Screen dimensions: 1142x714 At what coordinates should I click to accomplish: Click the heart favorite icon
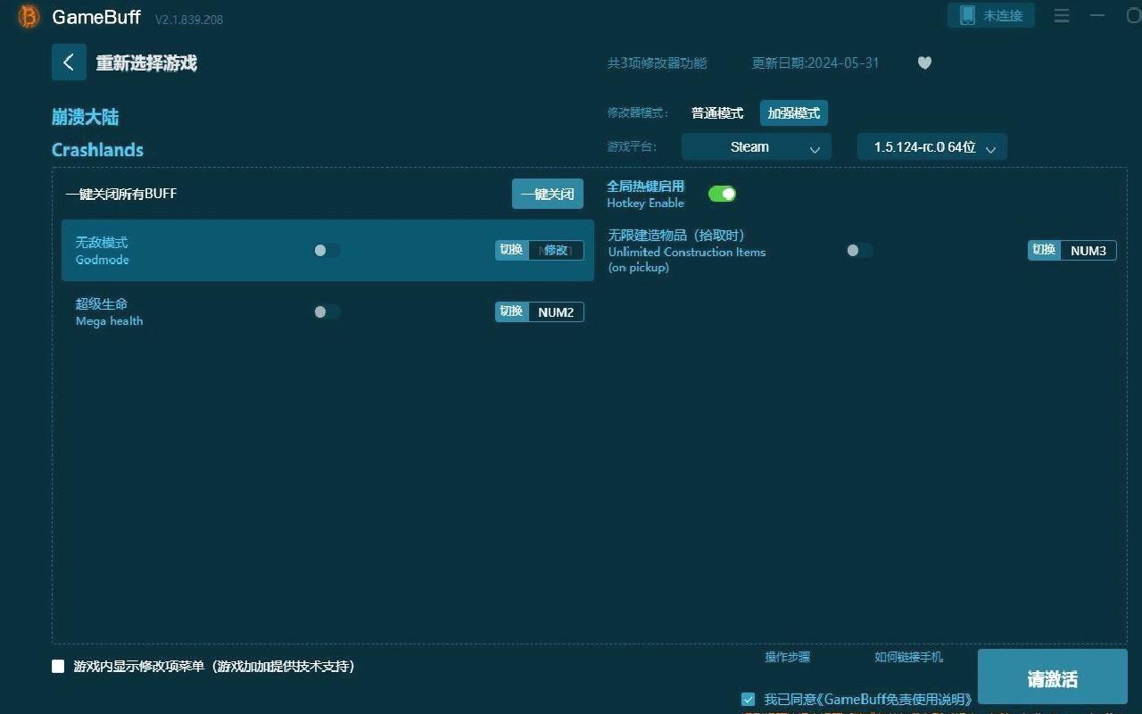tap(924, 62)
